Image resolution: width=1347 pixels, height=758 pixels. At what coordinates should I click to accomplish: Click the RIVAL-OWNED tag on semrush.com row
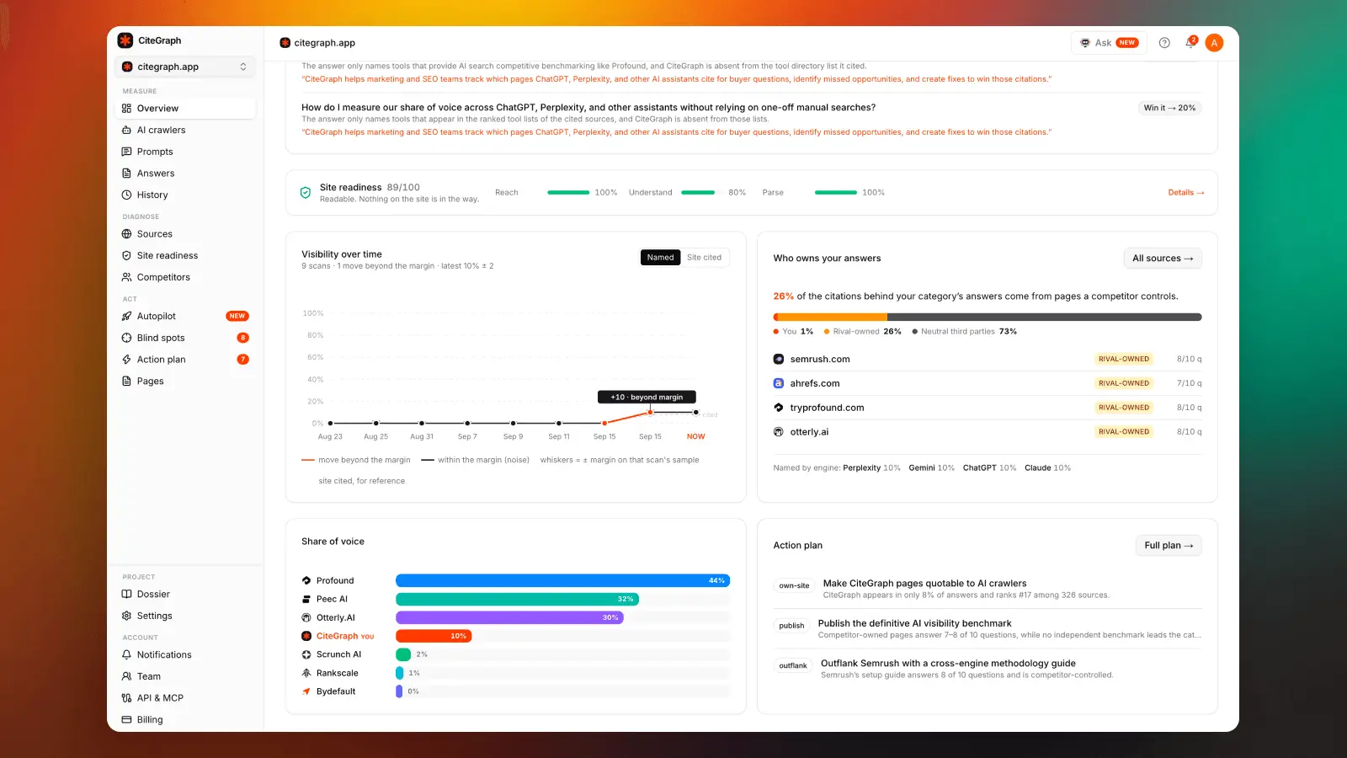pos(1124,359)
